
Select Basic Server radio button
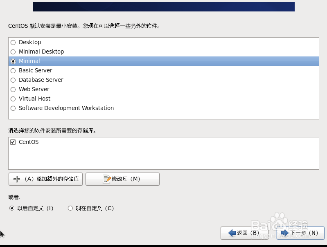(13, 71)
